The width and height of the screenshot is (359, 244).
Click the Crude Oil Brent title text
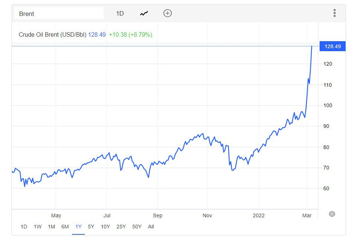coord(52,35)
